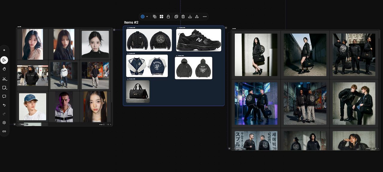This screenshot has width=383, height=172.
Task: Open two men in graffiti alley photo
Action: click(305, 103)
